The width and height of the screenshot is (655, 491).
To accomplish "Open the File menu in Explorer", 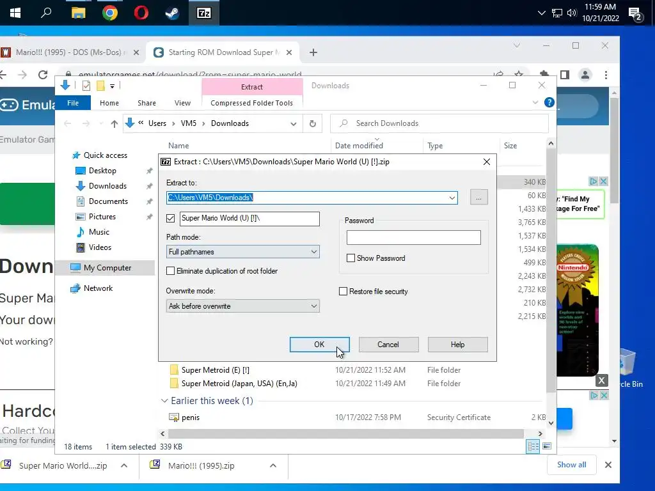I will click(73, 103).
